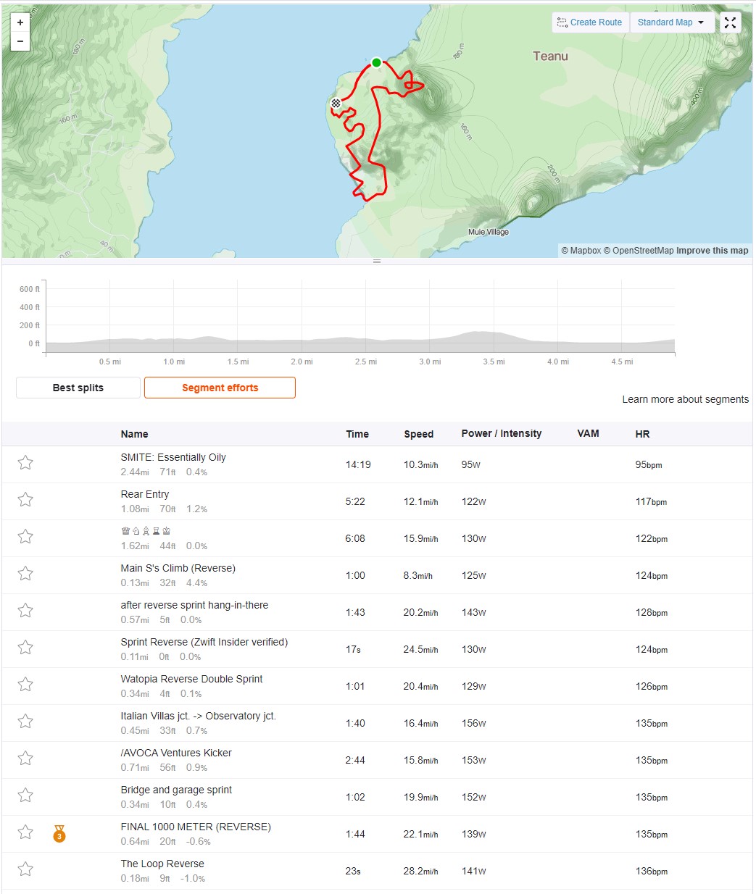Click the Create Route button

click(590, 22)
